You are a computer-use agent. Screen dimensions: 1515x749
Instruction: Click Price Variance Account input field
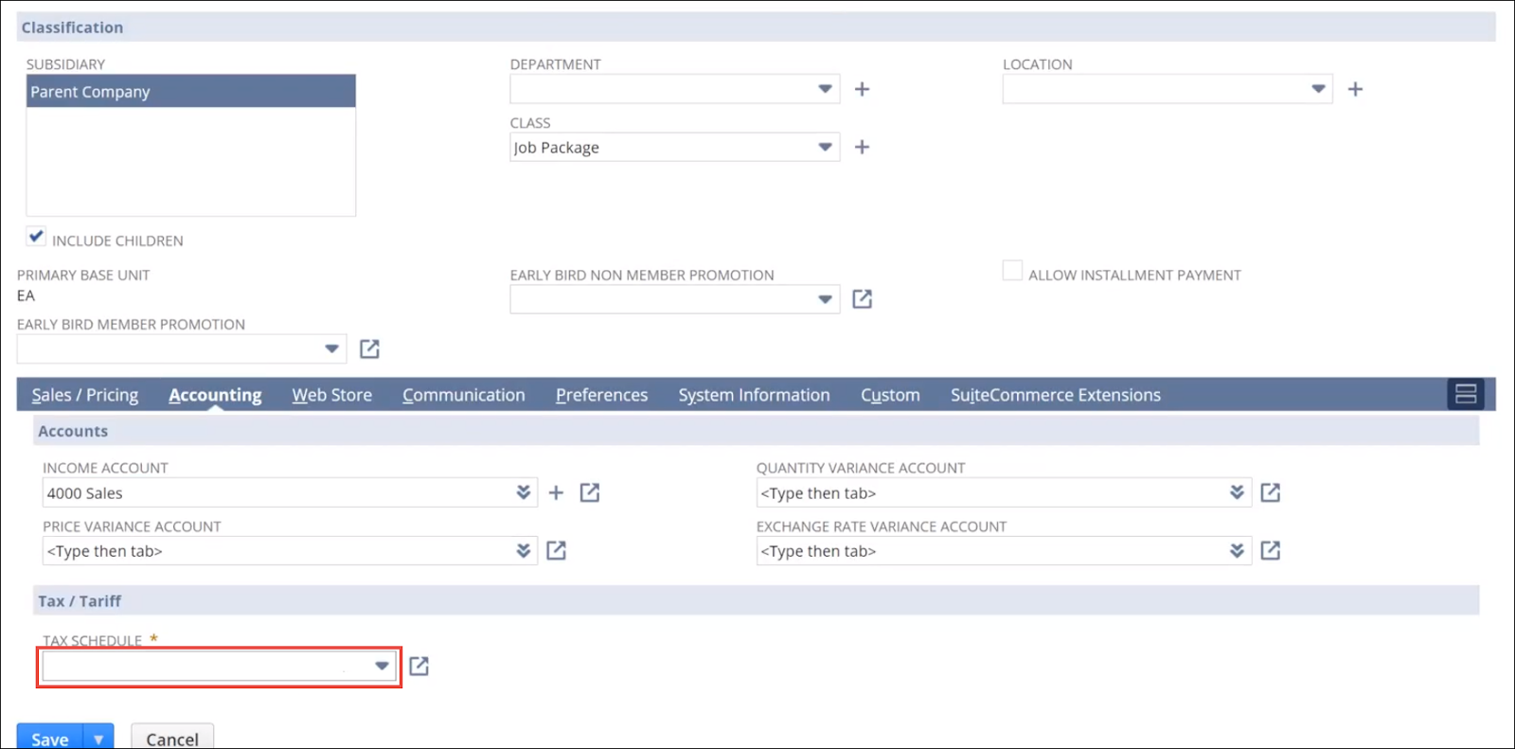(x=276, y=551)
